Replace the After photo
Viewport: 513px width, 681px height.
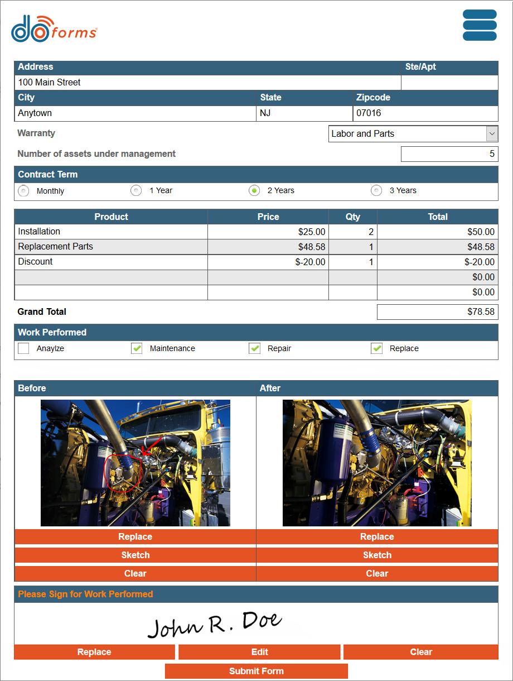pos(377,537)
